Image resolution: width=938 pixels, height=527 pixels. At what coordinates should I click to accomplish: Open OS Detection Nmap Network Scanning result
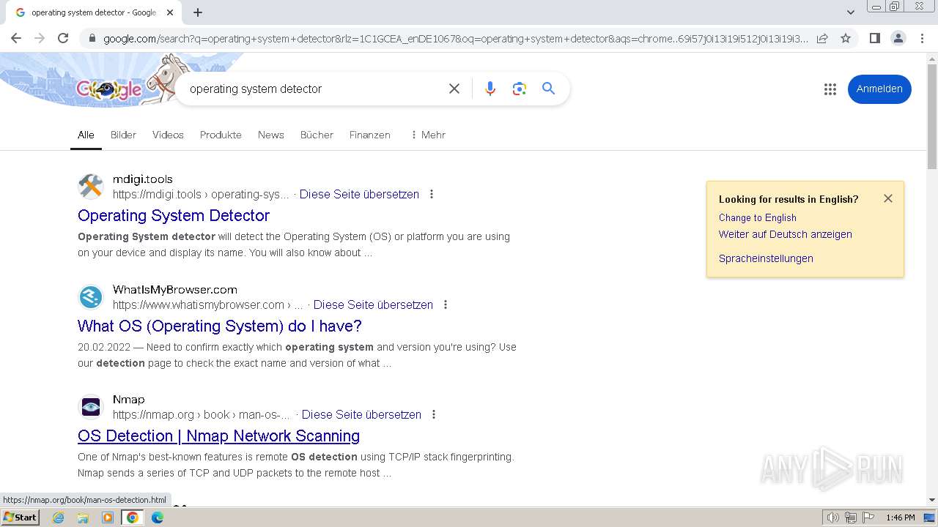point(218,436)
